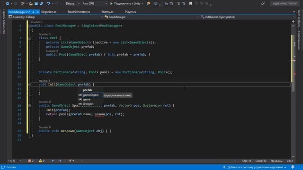Click the split editor plus icon above scrollbar
The height and width of the screenshot is (170, 303).
point(293,22)
